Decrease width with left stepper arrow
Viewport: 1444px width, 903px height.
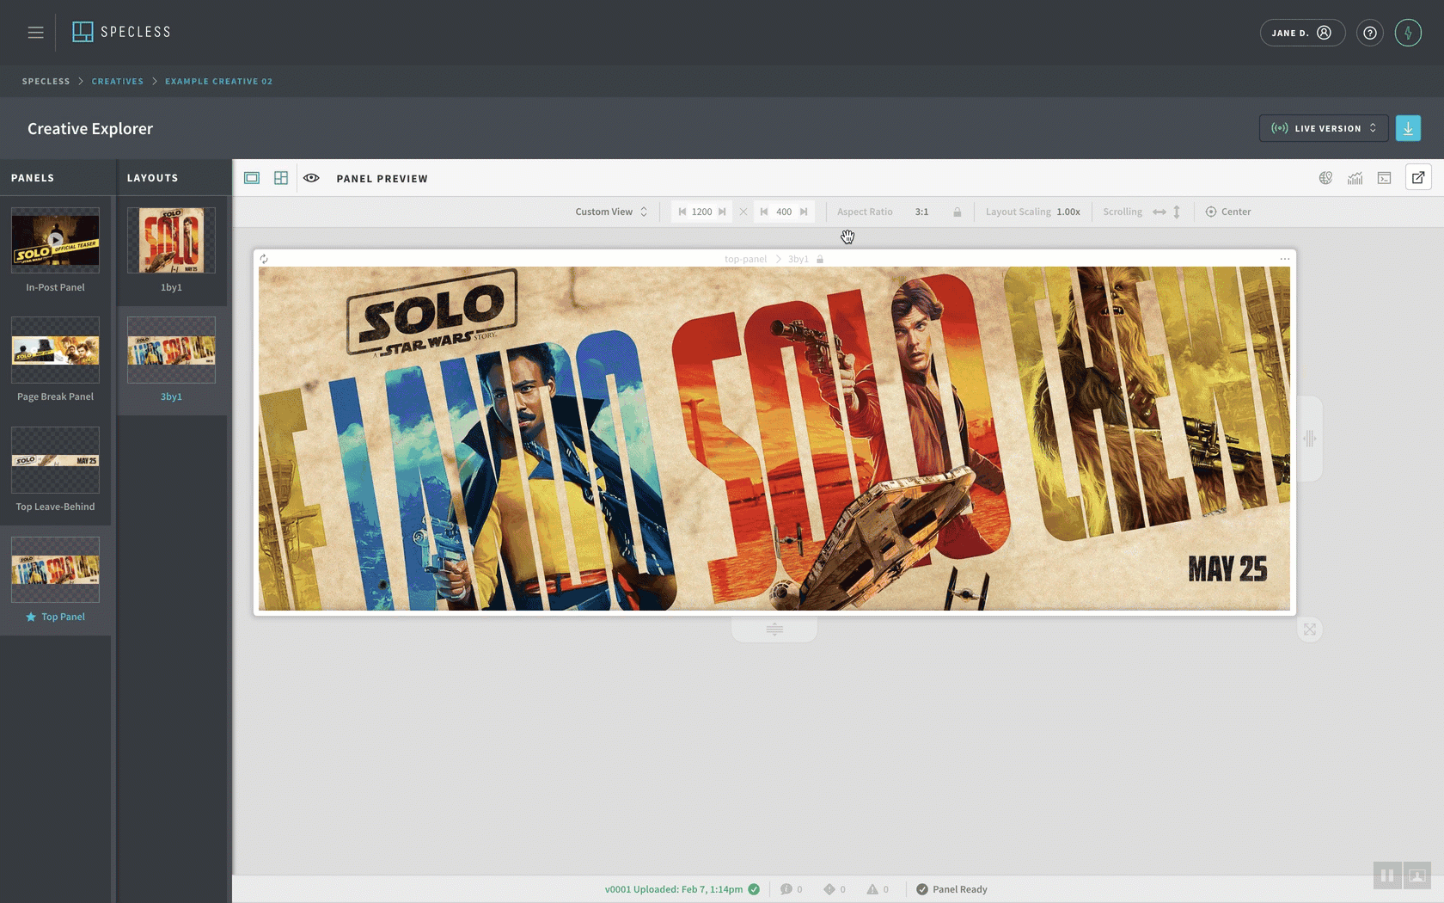pos(682,212)
